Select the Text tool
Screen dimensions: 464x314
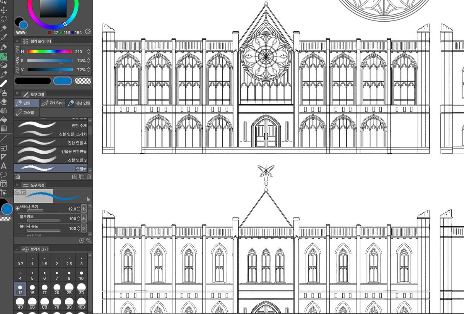(4, 166)
